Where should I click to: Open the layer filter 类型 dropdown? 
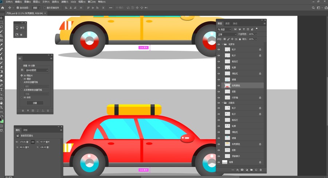(x=224, y=29)
